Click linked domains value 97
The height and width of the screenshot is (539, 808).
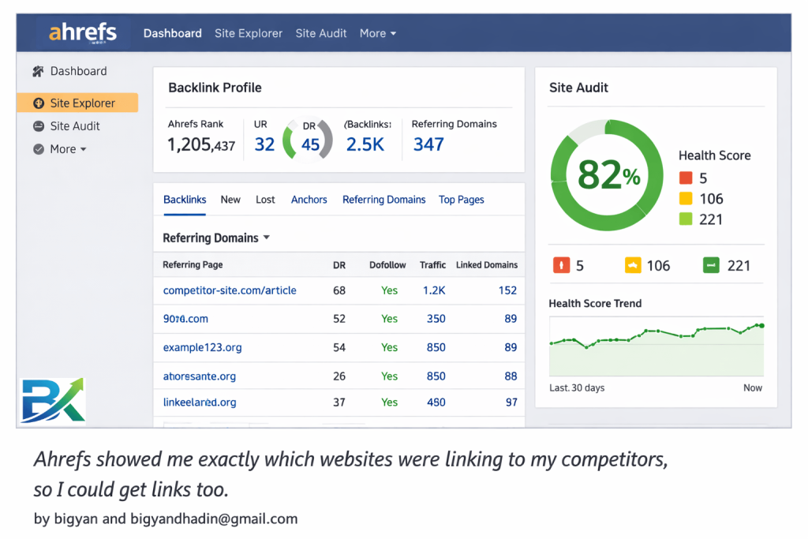tap(511, 402)
